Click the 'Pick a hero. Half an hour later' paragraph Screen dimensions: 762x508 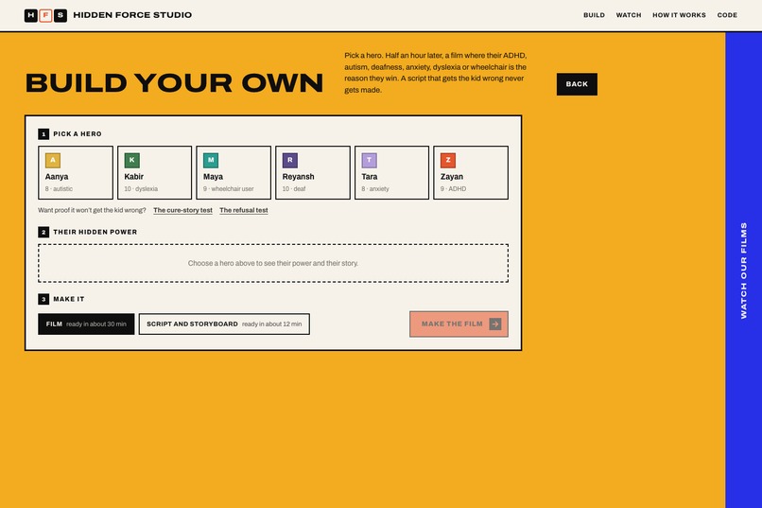[x=436, y=73]
